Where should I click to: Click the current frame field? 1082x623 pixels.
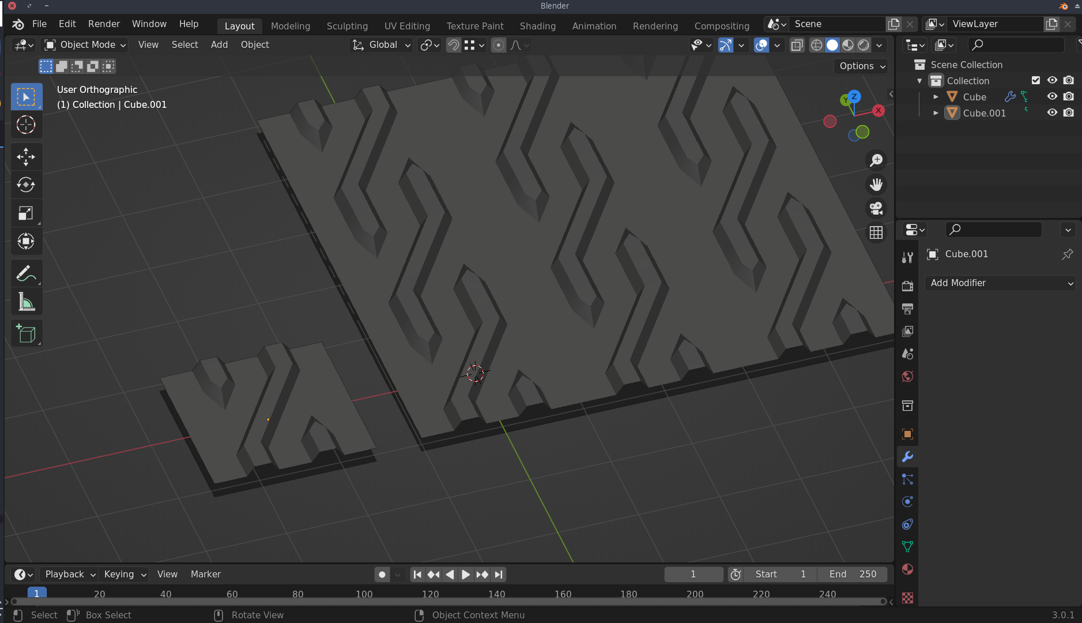693,575
